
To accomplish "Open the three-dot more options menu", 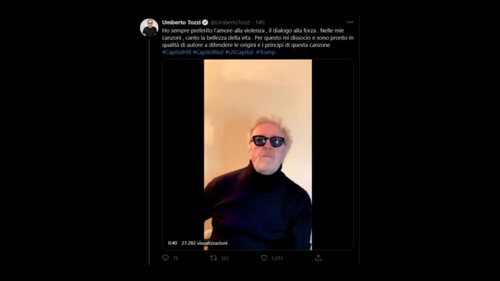I will pyautogui.click(x=350, y=22).
